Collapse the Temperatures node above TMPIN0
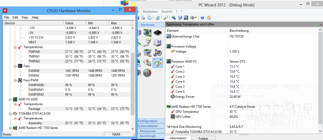Screen dimensions: 323x140 (15, 47)
